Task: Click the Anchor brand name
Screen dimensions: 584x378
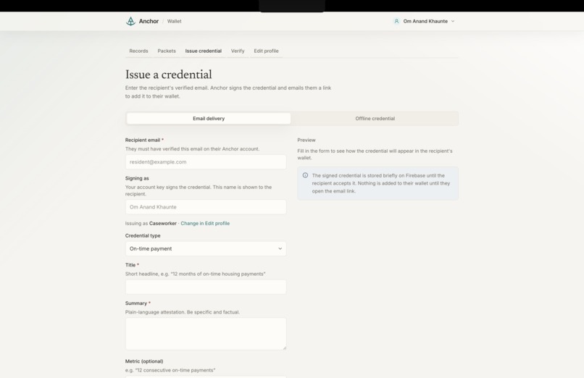Action: click(x=149, y=21)
